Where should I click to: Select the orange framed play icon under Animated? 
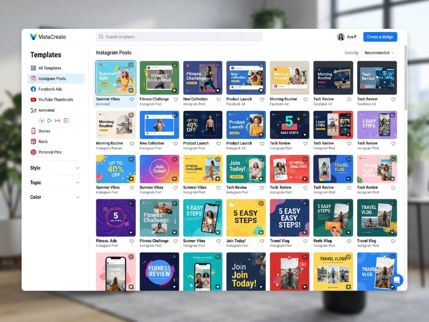[x=66, y=121]
